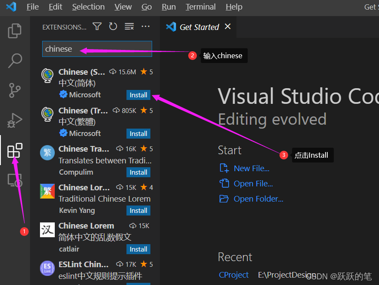Open the Selection menu
This screenshot has height=285, width=379.
tap(88, 7)
